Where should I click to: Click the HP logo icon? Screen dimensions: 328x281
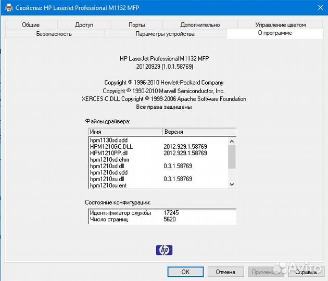[x=164, y=250]
